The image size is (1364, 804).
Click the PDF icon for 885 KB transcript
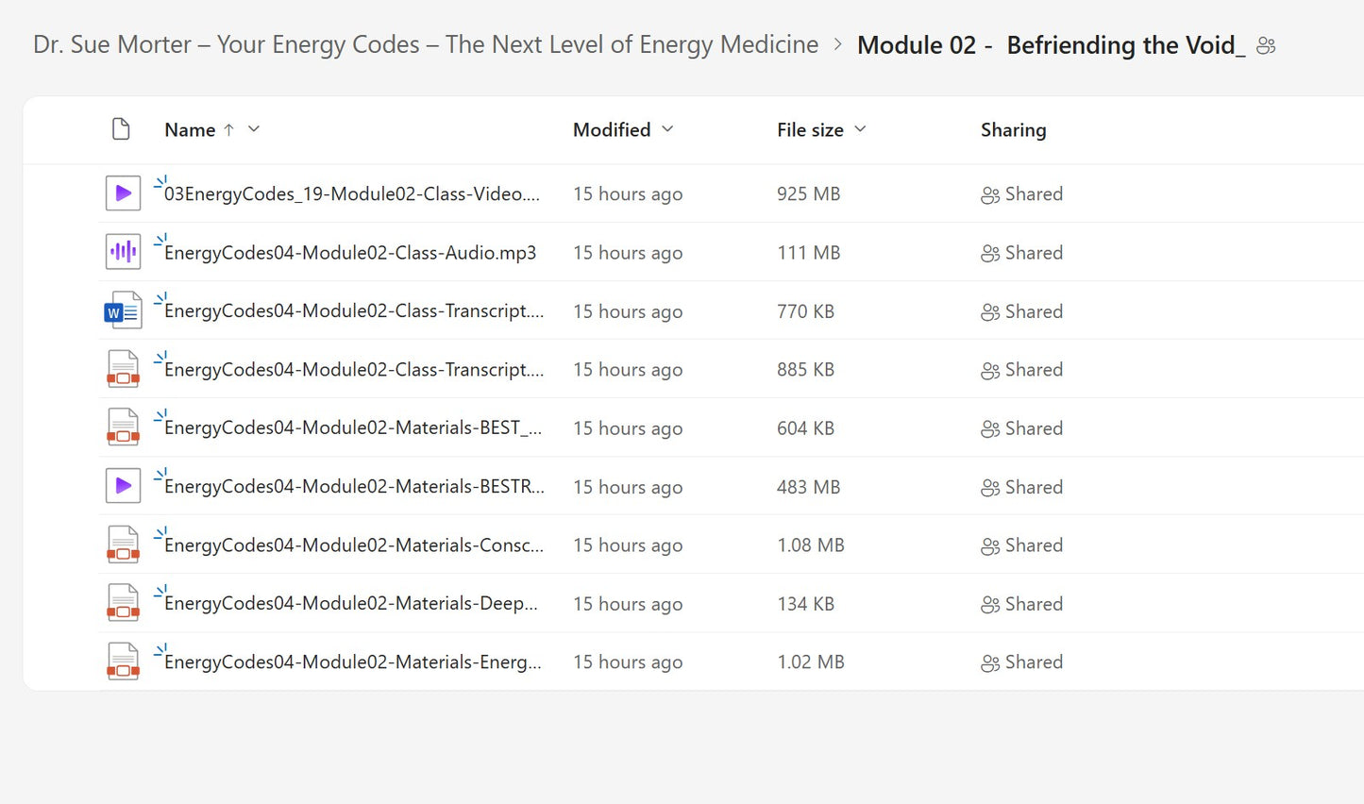123,369
